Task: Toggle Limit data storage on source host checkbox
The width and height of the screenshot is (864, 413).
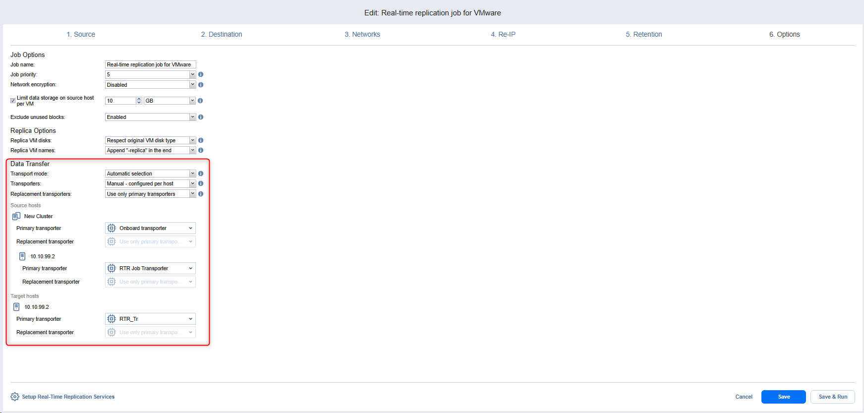Action: tap(13, 101)
